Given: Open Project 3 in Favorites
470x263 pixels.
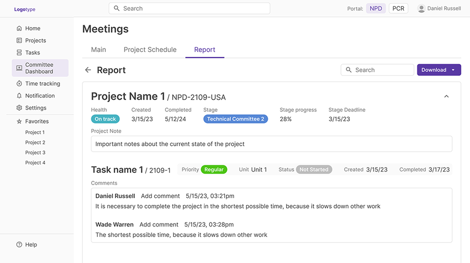Looking at the screenshot, I should click(35, 153).
